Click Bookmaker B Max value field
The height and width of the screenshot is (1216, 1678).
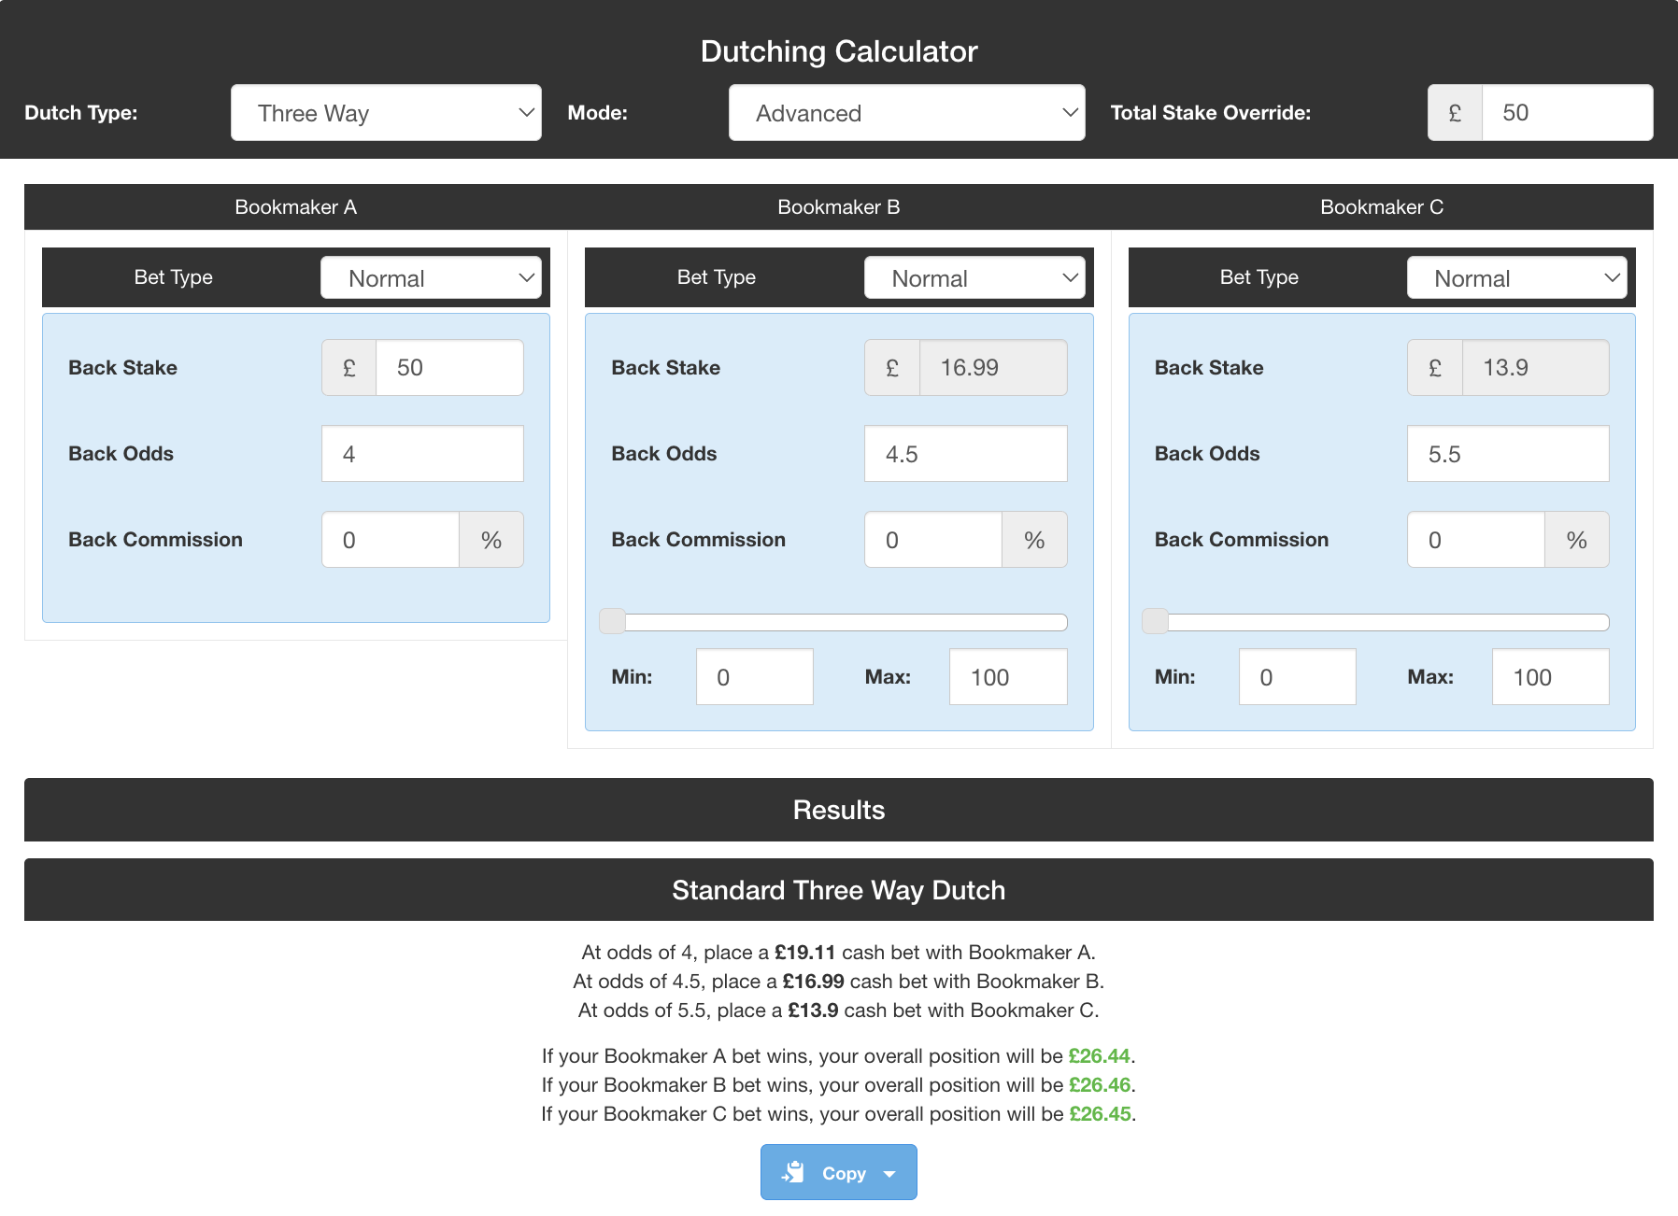[x=1008, y=677]
